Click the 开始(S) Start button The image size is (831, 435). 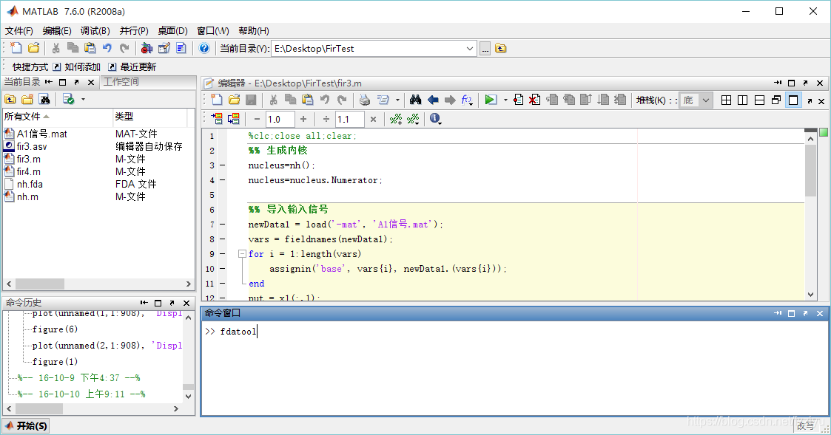26,426
